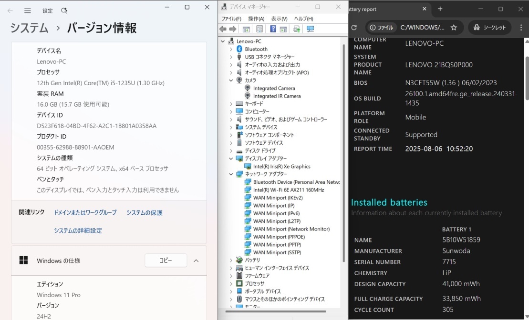Open システムの保護 link

point(145,212)
